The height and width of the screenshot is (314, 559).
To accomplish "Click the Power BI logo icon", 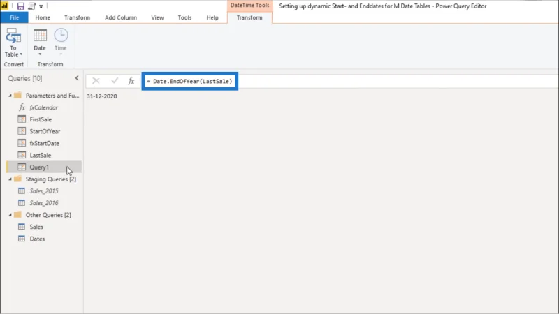I will (x=5, y=6).
